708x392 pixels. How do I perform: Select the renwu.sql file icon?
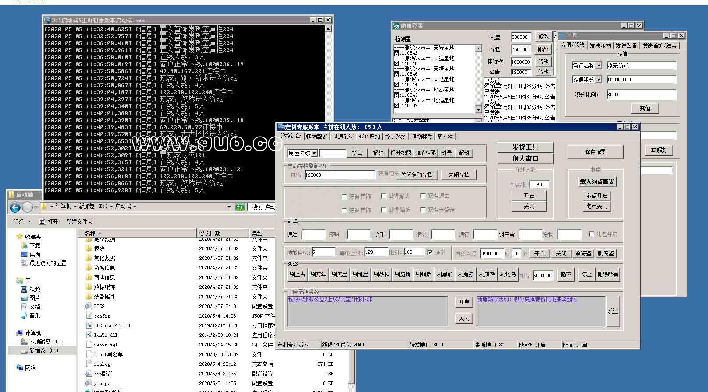[89, 345]
